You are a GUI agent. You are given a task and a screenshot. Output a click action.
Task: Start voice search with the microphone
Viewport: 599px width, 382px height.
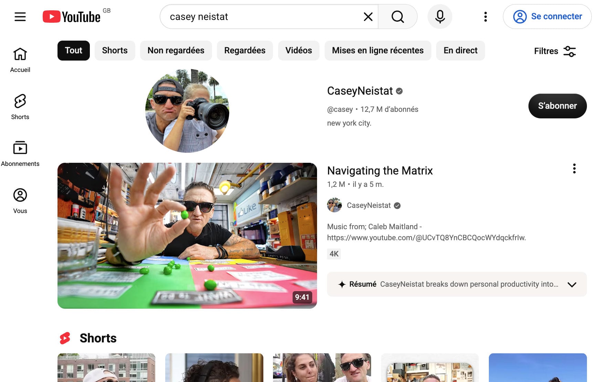tap(440, 17)
